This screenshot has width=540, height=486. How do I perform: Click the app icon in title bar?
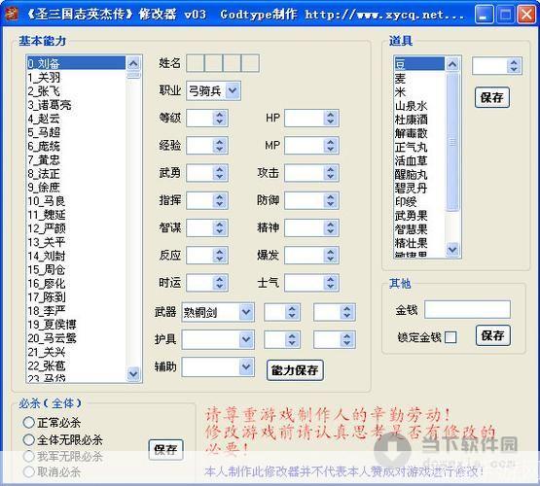12,15
